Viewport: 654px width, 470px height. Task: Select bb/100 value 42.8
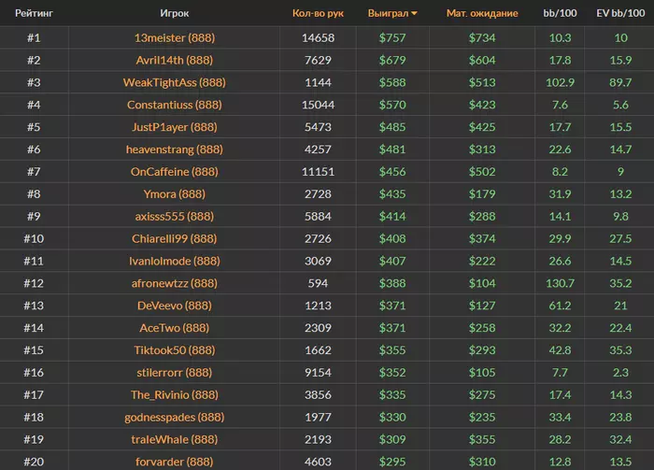click(560, 350)
